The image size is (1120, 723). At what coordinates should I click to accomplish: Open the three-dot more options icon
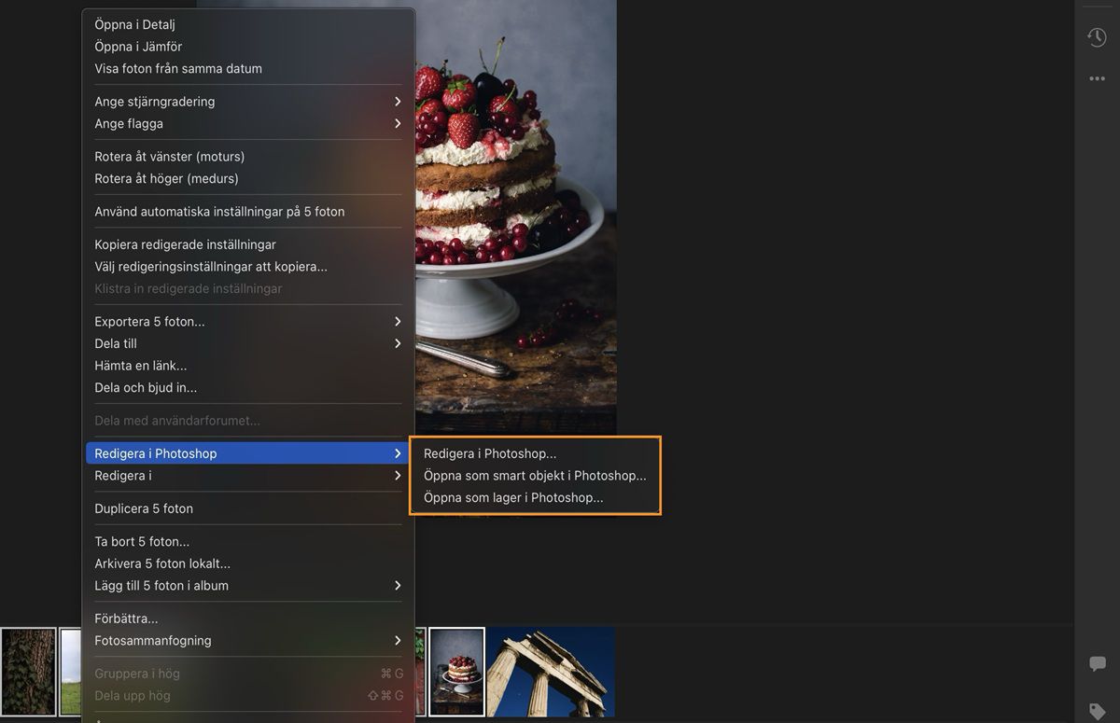[1098, 78]
